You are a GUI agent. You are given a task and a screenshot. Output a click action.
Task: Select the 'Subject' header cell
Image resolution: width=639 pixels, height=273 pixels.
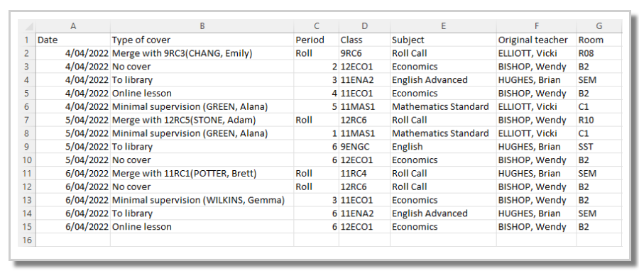[x=443, y=40]
